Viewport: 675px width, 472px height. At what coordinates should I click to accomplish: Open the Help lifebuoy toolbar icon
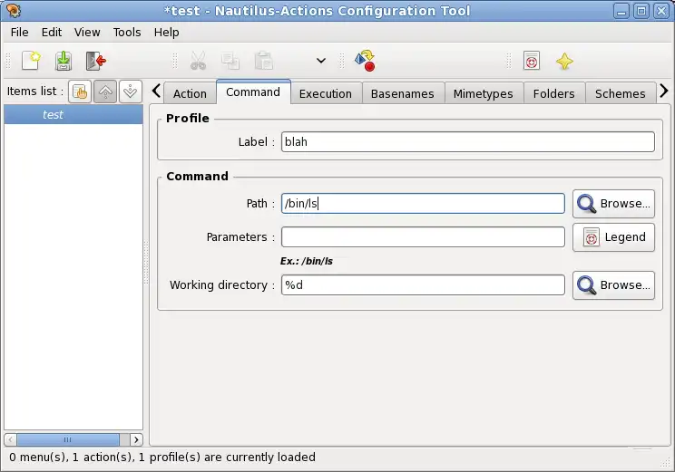[532, 61]
